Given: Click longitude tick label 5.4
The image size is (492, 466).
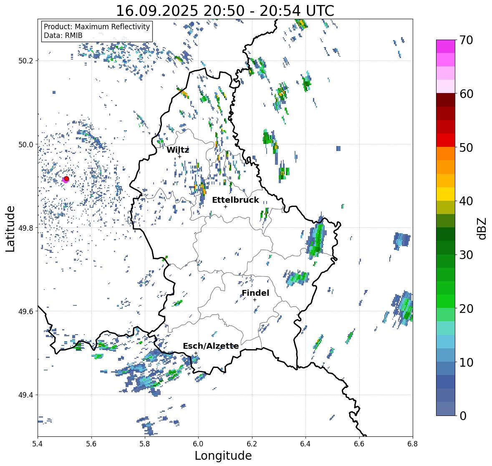Looking at the screenshot, I should pyautogui.click(x=38, y=443).
